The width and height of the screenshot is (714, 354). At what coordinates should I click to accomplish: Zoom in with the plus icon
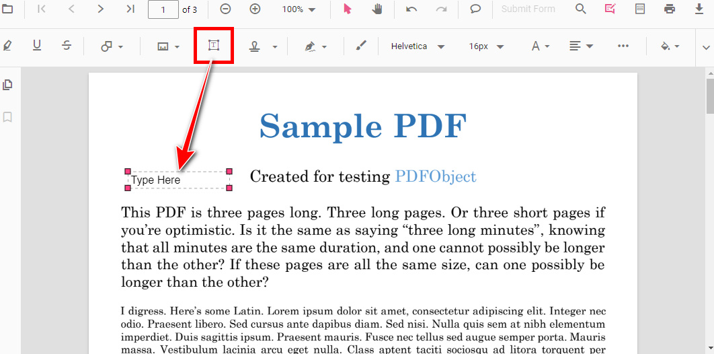click(x=255, y=9)
